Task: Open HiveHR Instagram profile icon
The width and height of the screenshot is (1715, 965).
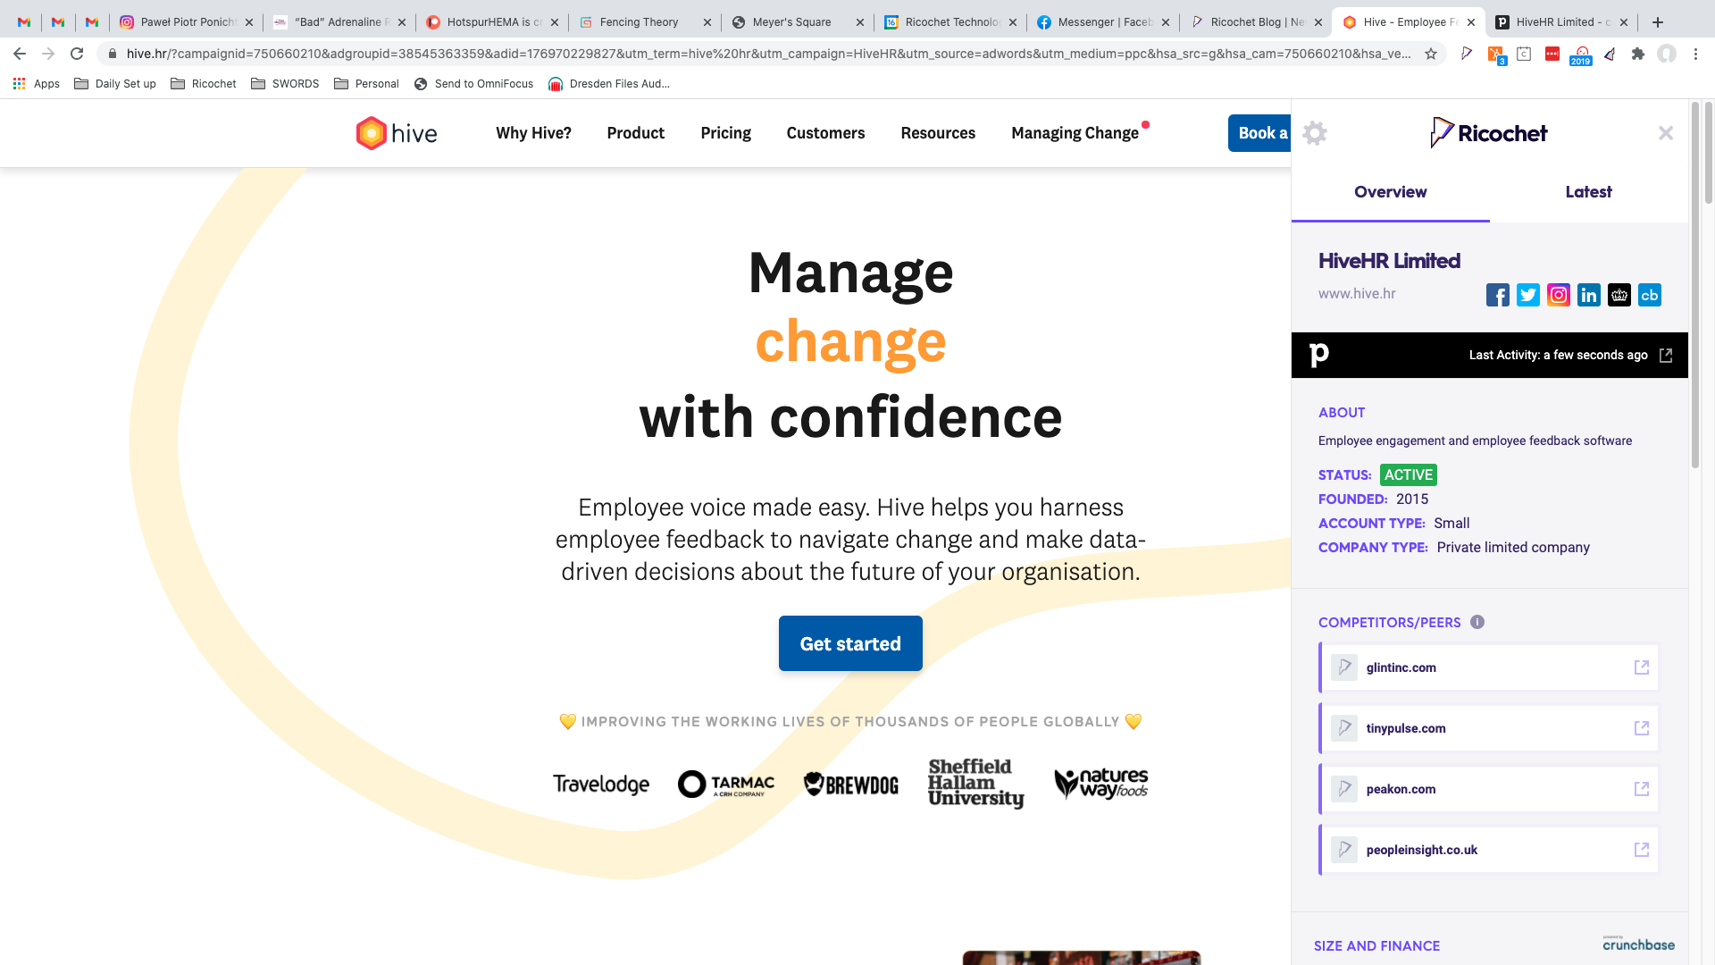Action: (1559, 295)
